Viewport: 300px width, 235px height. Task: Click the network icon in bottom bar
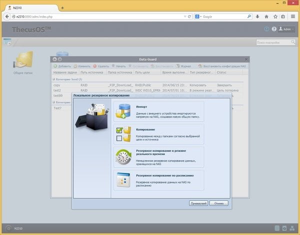point(292,228)
